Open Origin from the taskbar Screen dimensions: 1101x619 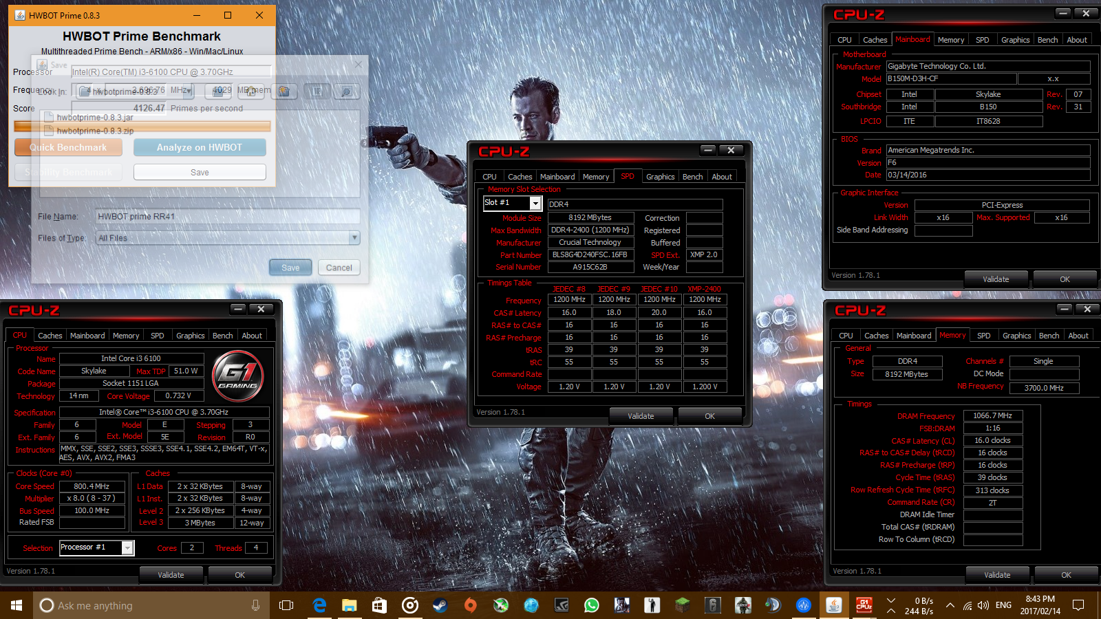[470, 605]
